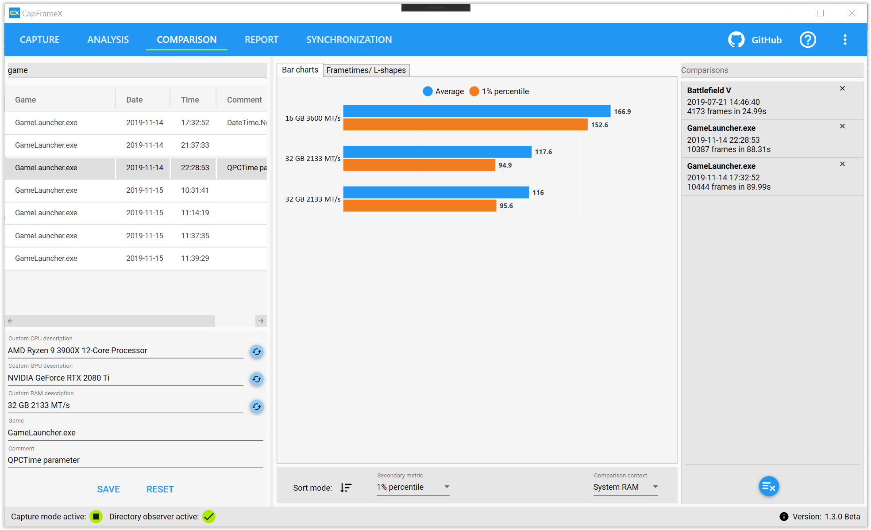Switch to the Frametimes/ L-shapes tab

[366, 70]
